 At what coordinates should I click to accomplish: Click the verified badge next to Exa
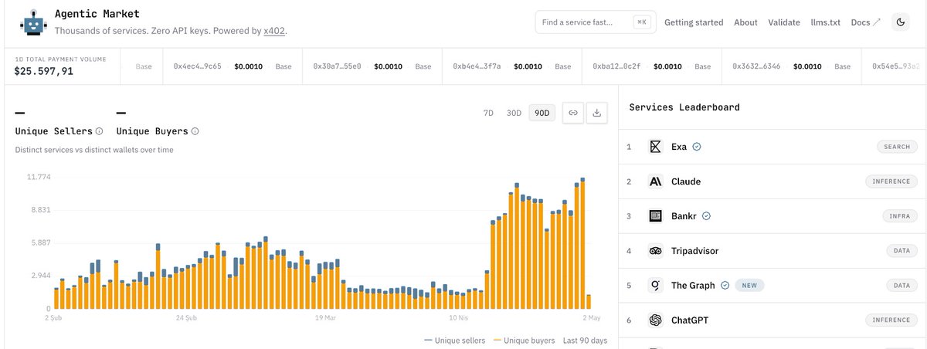[x=697, y=147]
